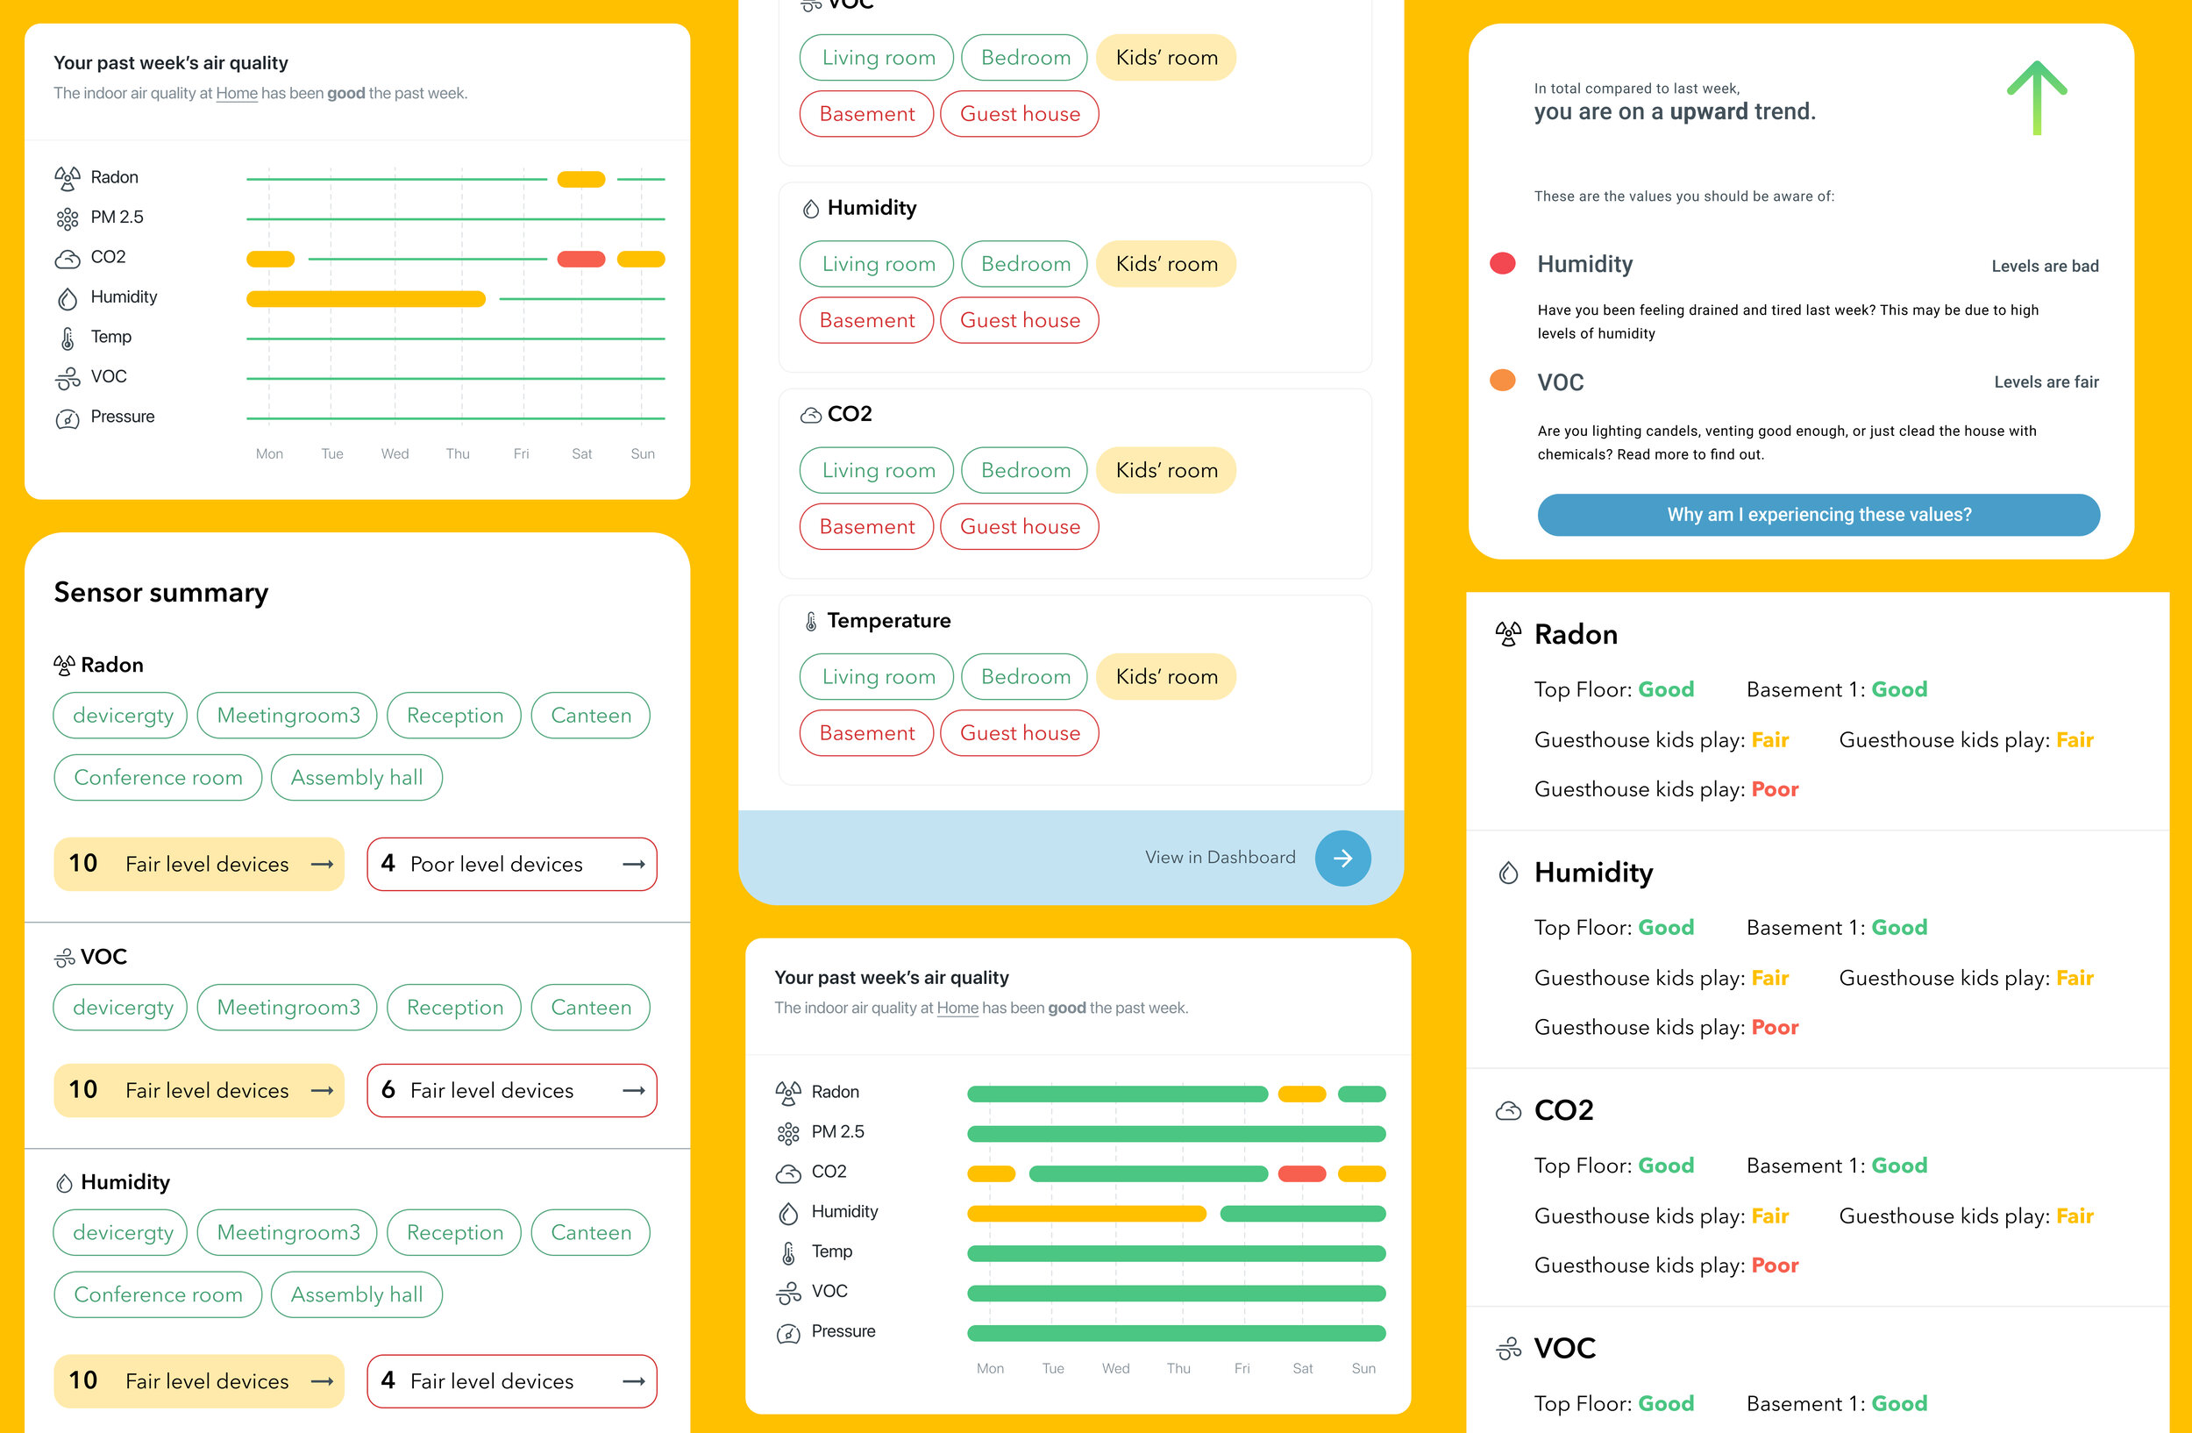Click Pressure gauge icon in top-left weekly chart

(68, 419)
